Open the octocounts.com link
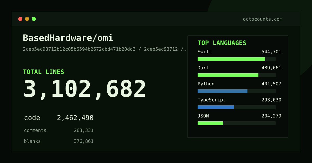Image resolution: width=312 pixels, height=163 pixels. tap(263, 19)
